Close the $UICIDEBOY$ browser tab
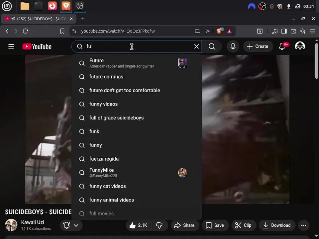The width and height of the screenshot is (319, 239). tap(71, 19)
